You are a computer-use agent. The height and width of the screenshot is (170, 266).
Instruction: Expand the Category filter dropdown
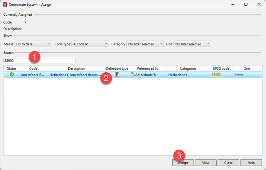coord(145,44)
